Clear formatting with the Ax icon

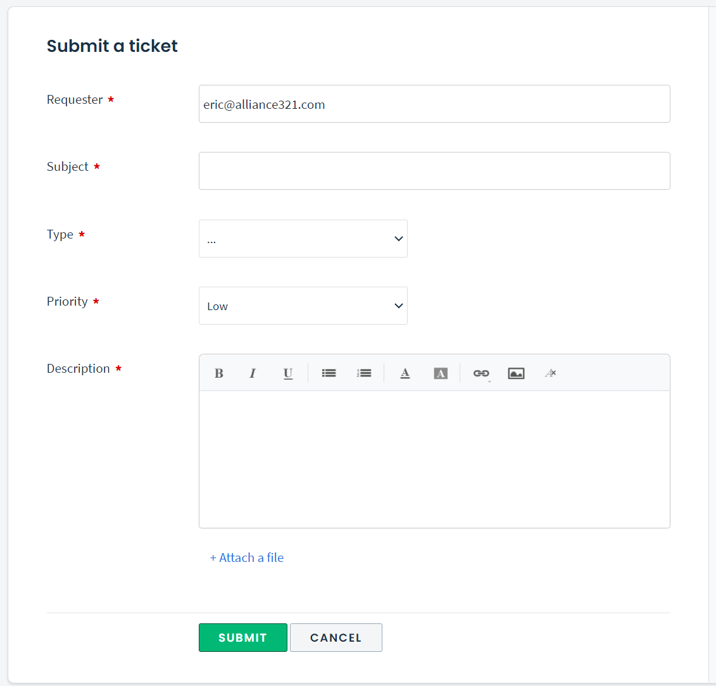[550, 373]
